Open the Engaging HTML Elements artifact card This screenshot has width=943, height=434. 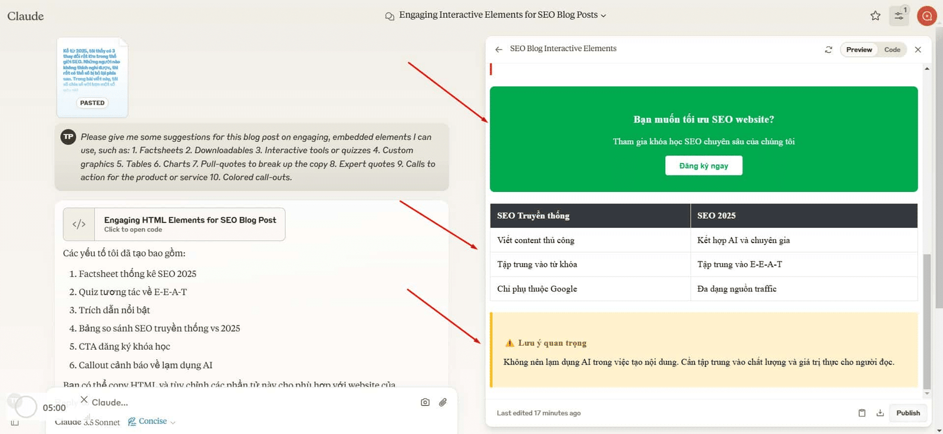click(174, 224)
